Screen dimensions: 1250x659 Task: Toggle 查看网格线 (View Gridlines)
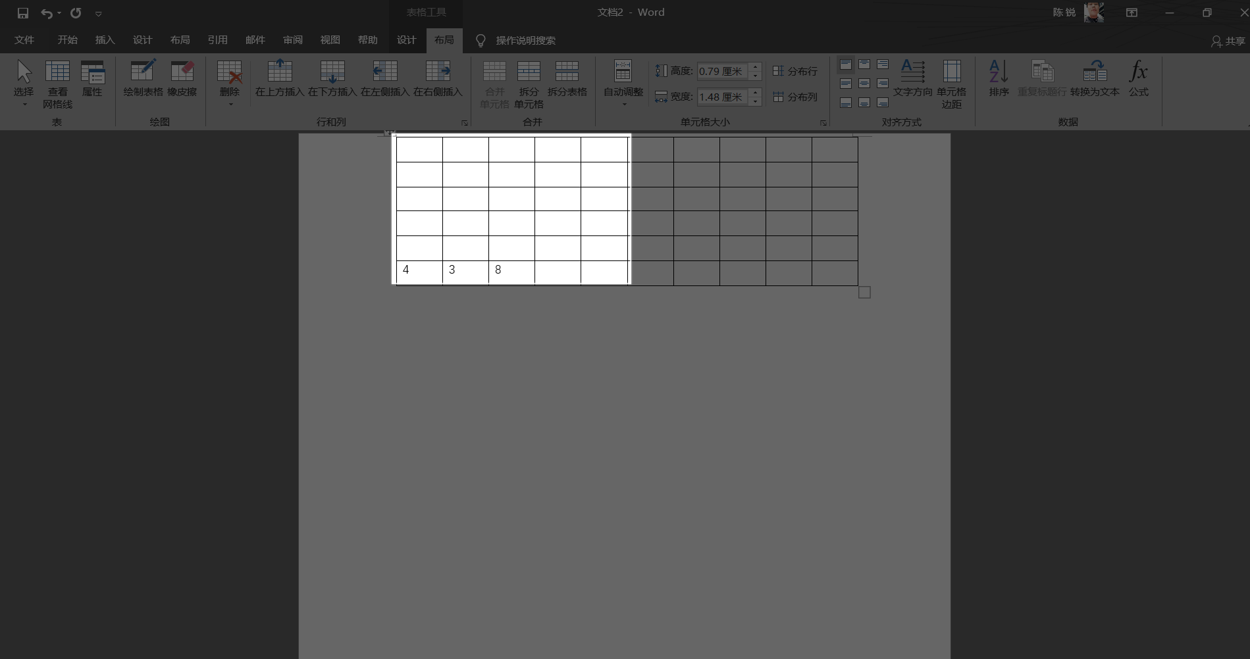coord(57,84)
